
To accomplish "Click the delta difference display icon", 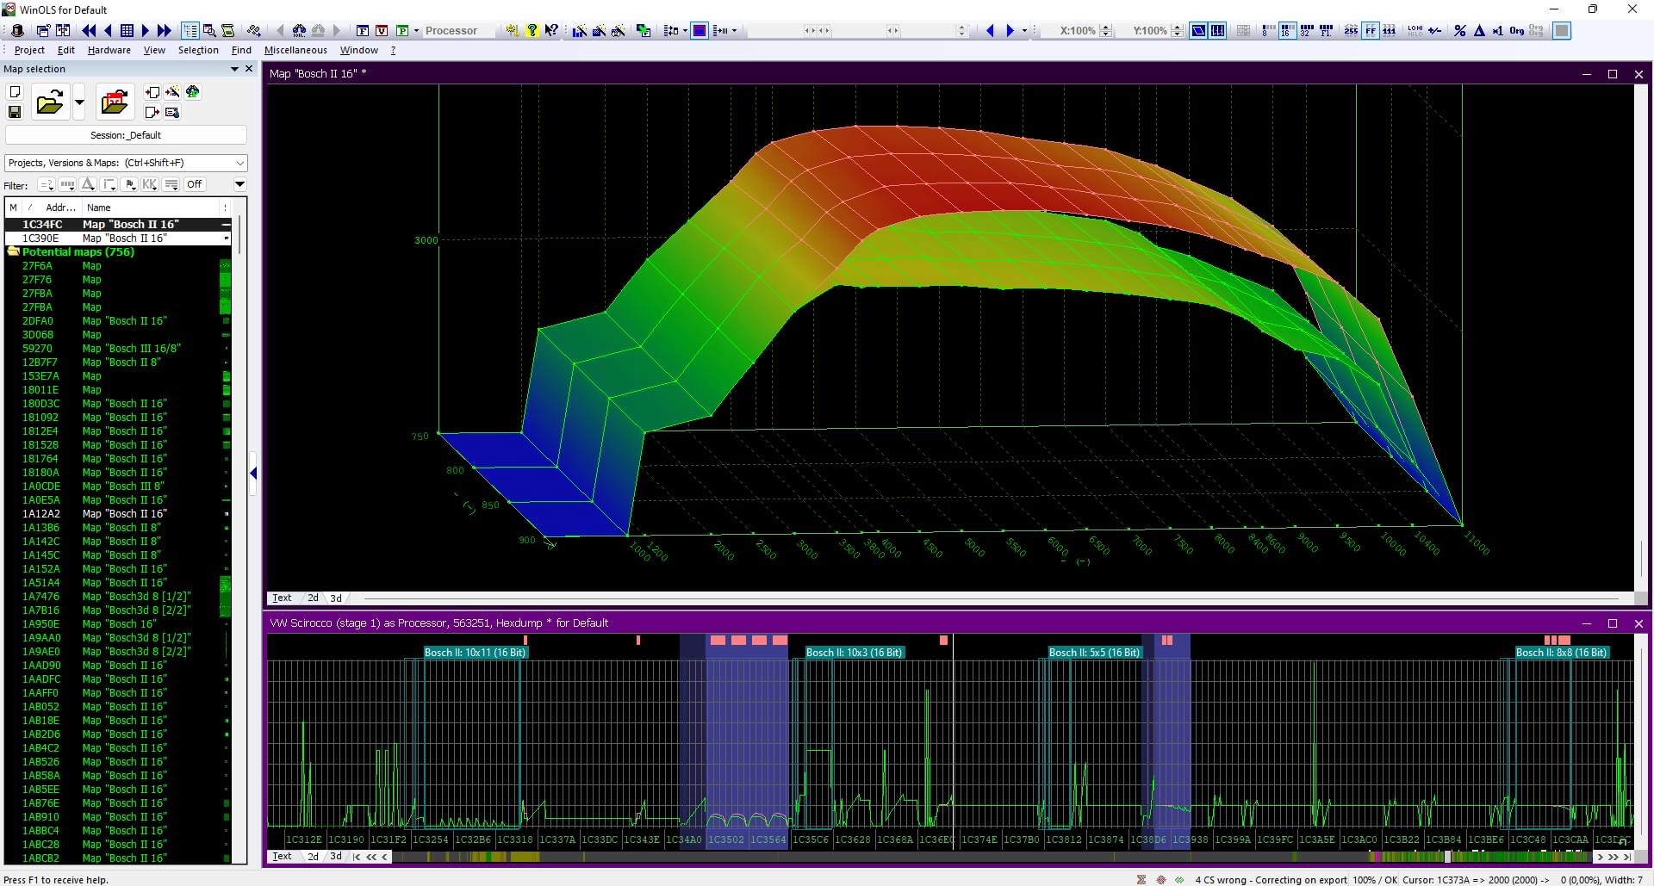I will (x=1478, y=31).
